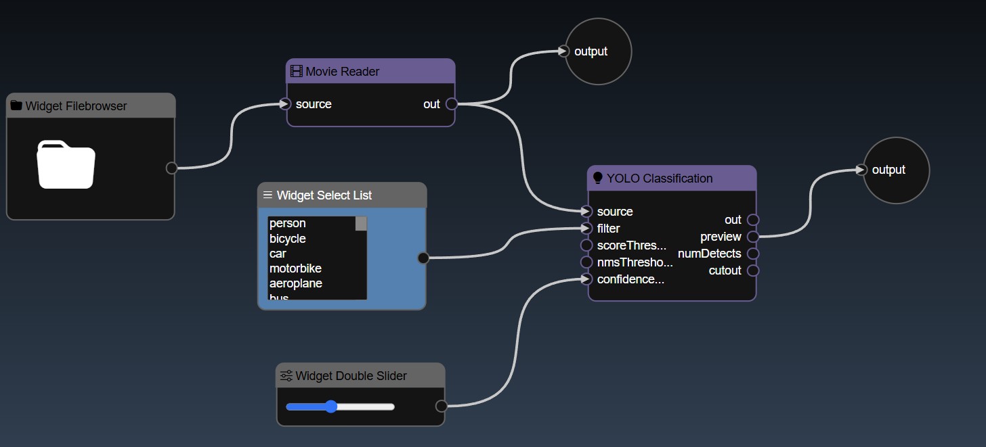The height and width of the screenshot is (447, 986).
Task: Click the blue double slider handle
Action: coord(330,406)
